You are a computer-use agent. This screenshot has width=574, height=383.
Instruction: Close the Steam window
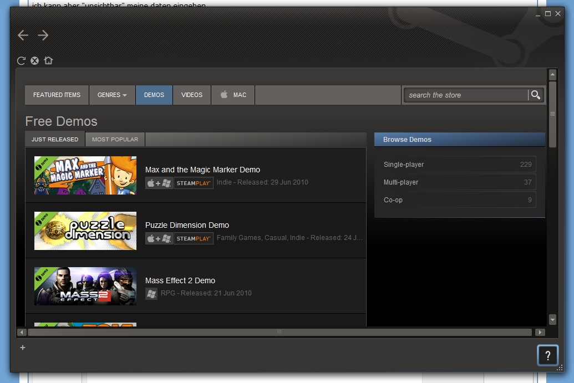[x=558, y=14]
